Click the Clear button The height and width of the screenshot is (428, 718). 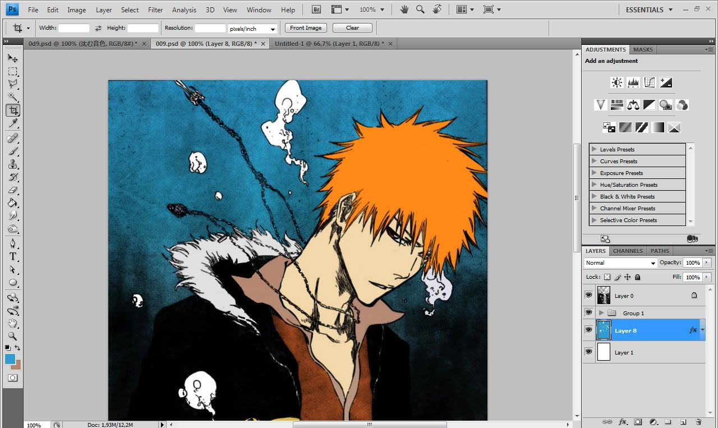(x=352, y=28)
